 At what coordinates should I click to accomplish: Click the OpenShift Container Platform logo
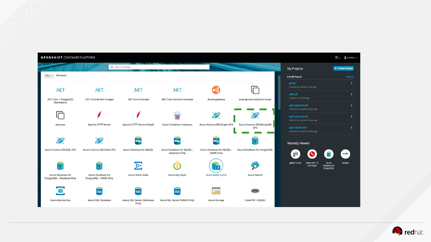(68, 58)
